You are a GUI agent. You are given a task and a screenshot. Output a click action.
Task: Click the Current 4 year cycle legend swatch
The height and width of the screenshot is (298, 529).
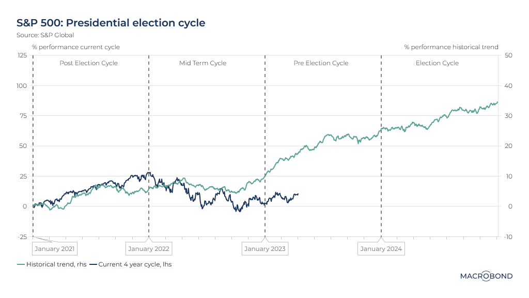click(94, 264)
